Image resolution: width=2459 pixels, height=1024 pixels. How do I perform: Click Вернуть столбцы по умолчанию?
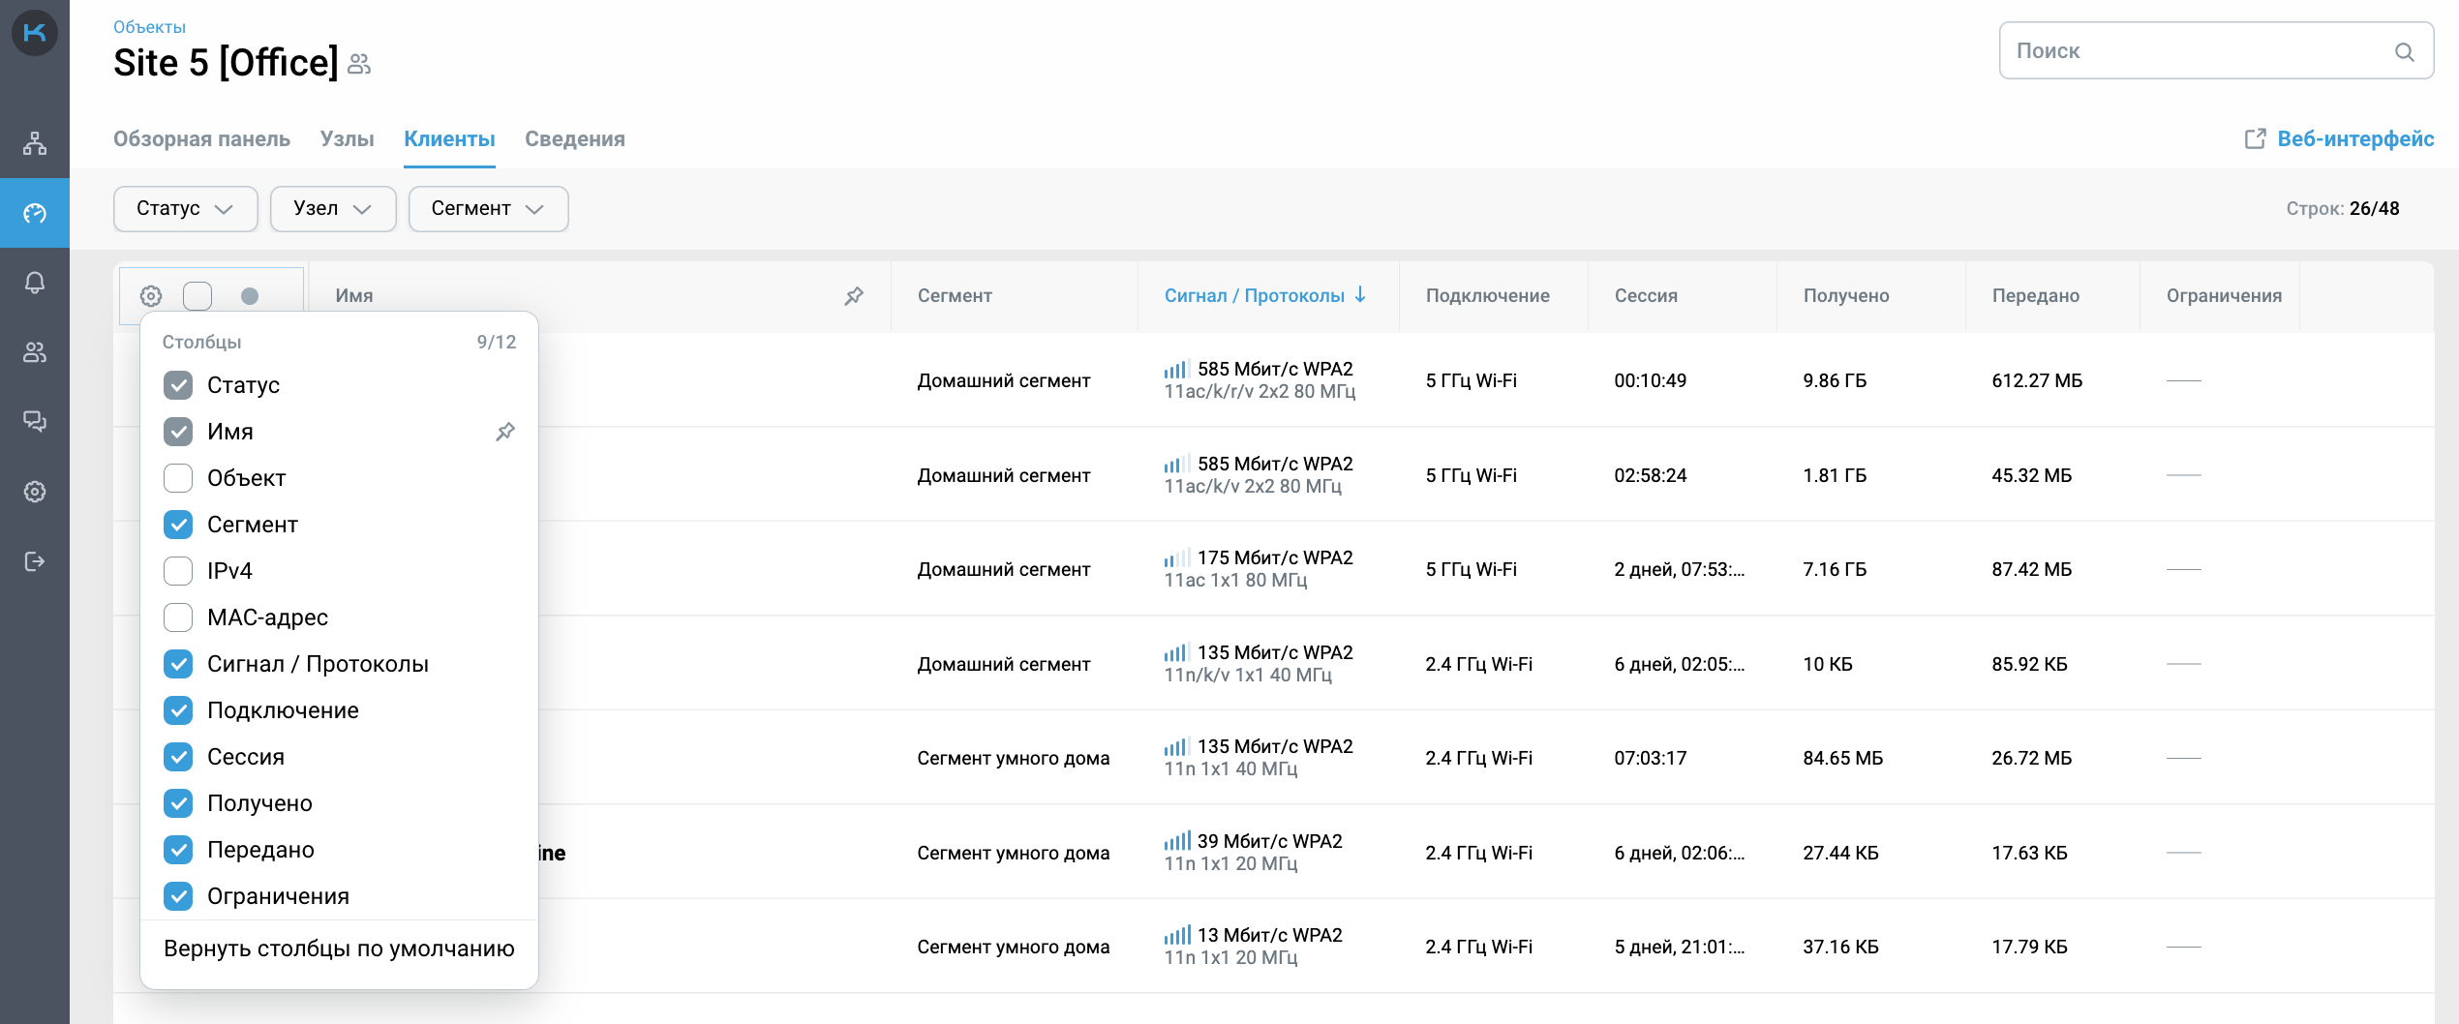click(x=339, y=949)
